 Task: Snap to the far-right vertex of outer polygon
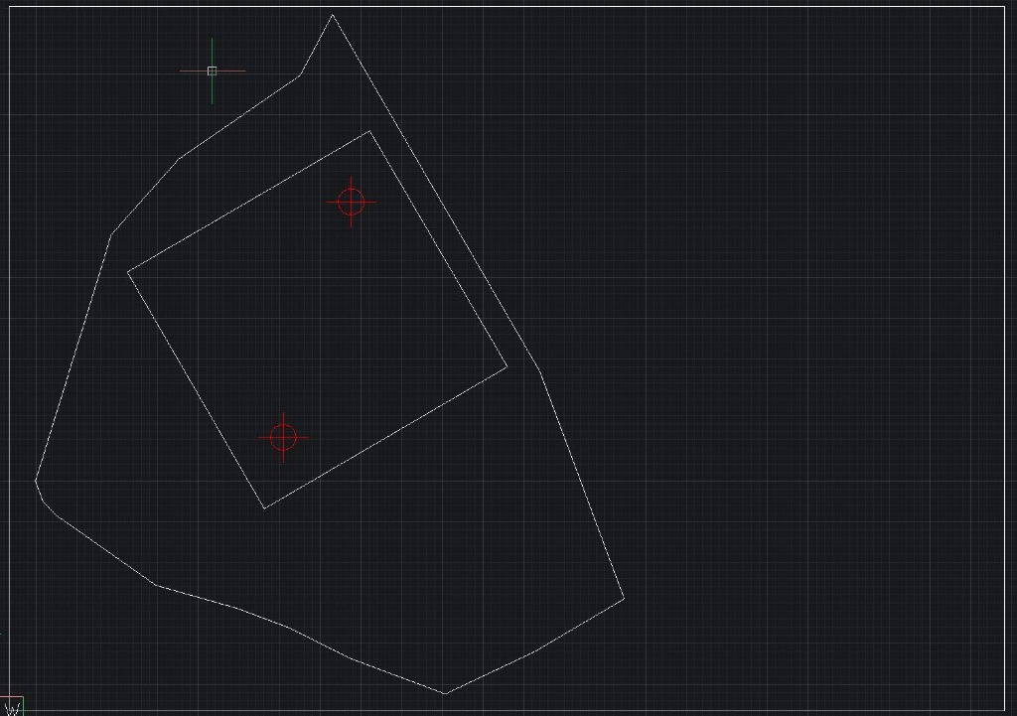click(x=624, y=599)
